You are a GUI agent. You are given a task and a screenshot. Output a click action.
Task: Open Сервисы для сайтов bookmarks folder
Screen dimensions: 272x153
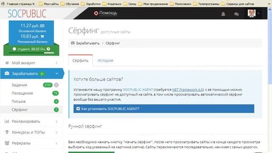[238, 4]
